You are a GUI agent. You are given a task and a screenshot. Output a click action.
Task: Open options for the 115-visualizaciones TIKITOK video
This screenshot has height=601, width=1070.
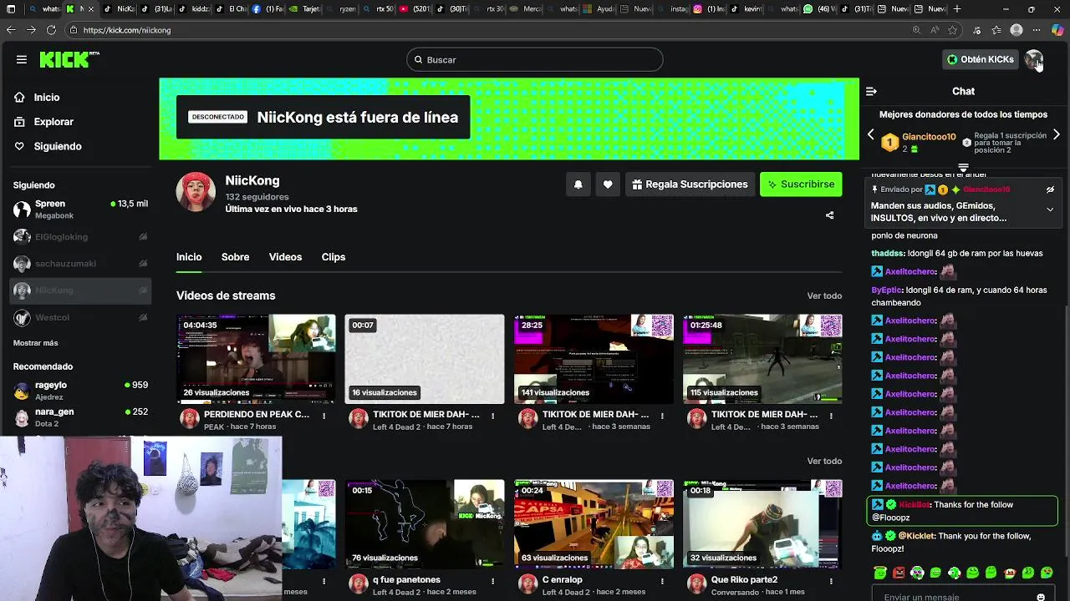[831, 416]
